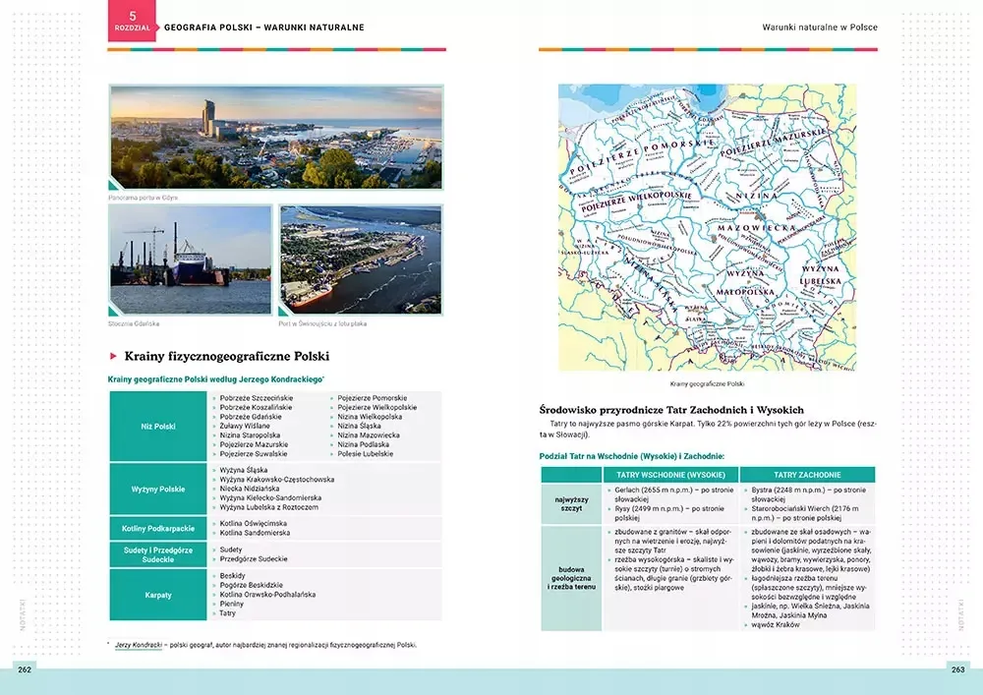The width and height of the screenshot is (983, 695).
Task: Click list item 'Wyżyna Śląska'
Action: click(243, 470)
